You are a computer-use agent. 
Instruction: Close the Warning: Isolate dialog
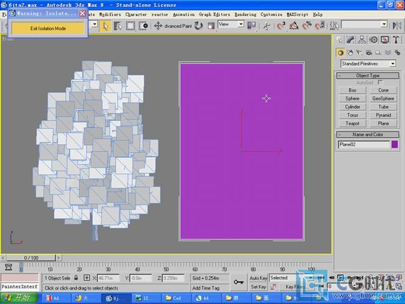(82, 13)
